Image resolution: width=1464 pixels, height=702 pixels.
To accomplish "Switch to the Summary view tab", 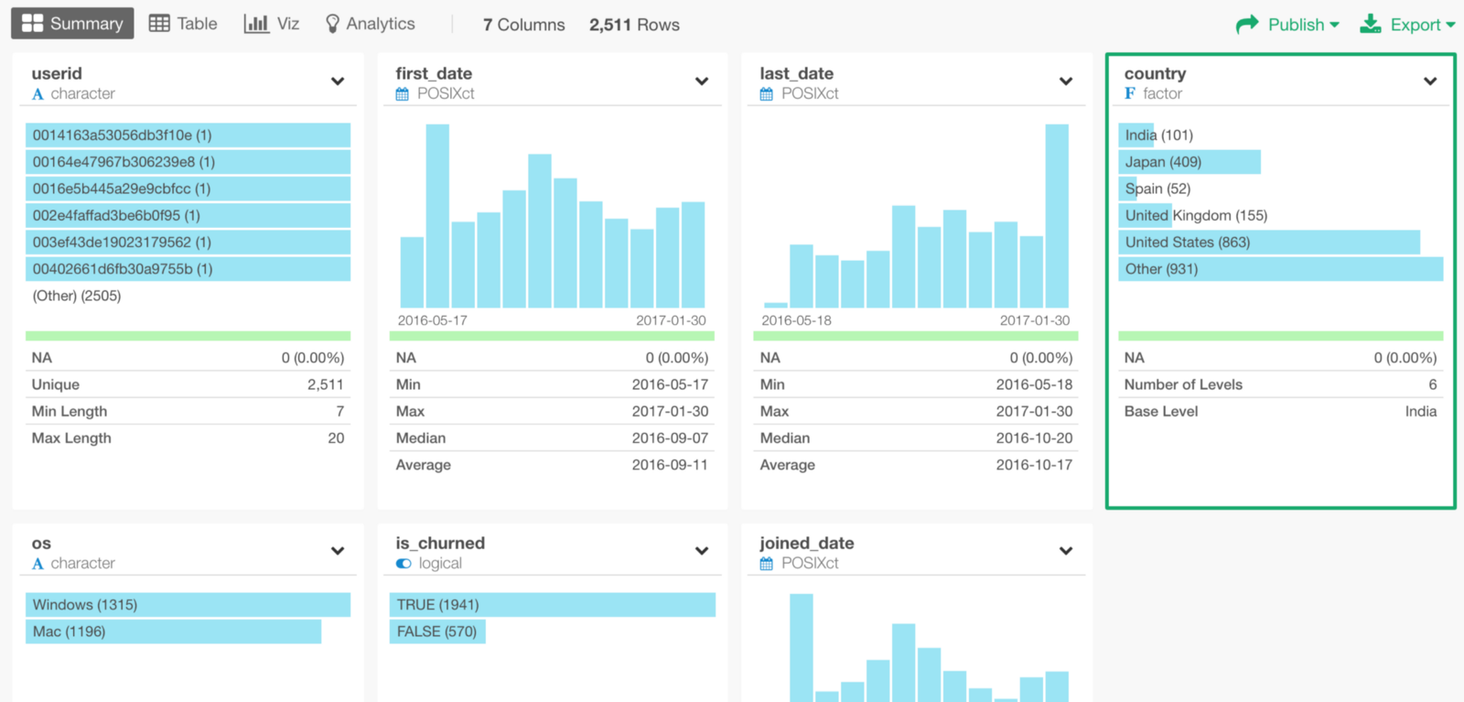I will [x=72, y=24].
